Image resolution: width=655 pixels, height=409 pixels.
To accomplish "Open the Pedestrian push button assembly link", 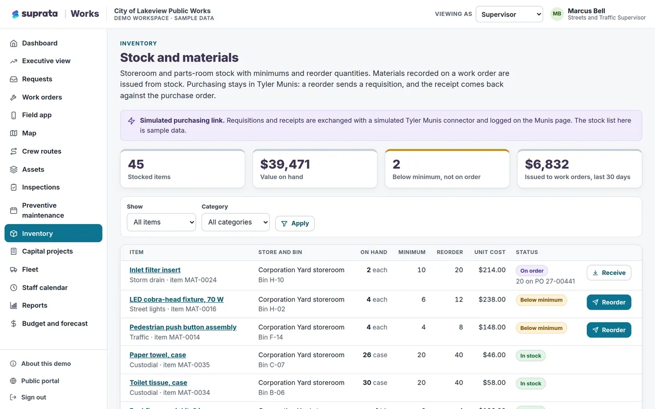I will [183, 327].
